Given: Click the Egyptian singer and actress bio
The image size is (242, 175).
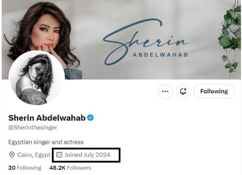Looking at the screenshot, I should 46,142.
